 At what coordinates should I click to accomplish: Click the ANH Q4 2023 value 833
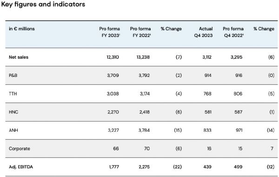[x=207, y=130]
